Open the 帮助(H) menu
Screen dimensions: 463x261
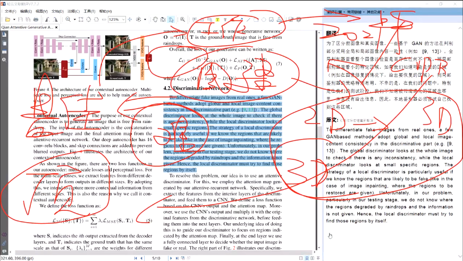pos(105,11)
